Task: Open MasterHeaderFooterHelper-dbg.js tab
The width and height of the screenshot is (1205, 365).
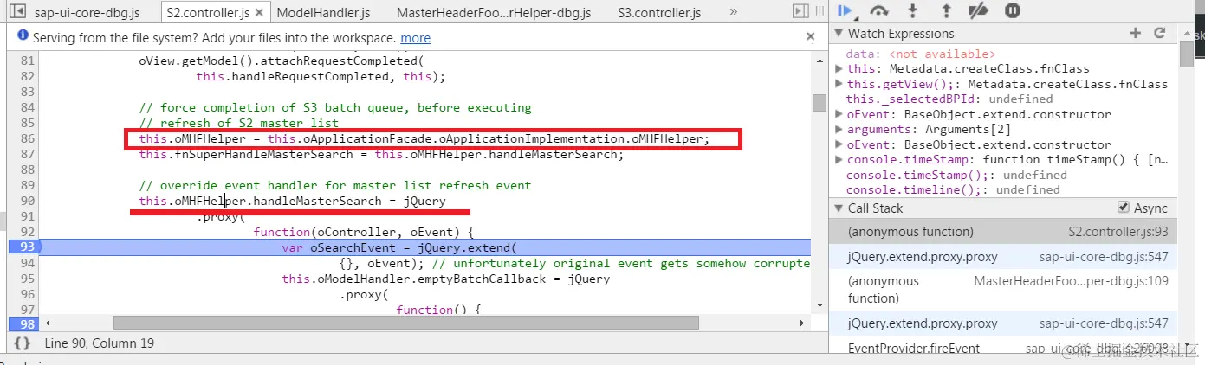Action: click(x=494, y=13)
